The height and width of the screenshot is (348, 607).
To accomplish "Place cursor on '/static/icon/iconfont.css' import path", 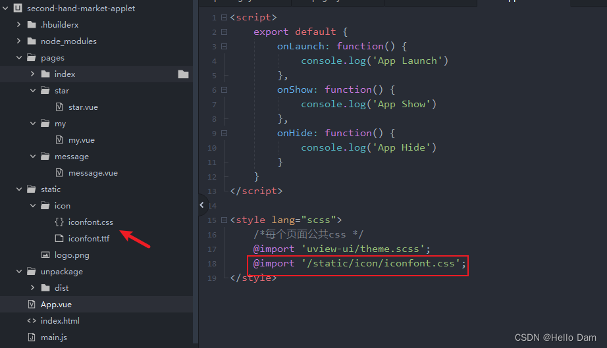I will [x=381, y=263].
